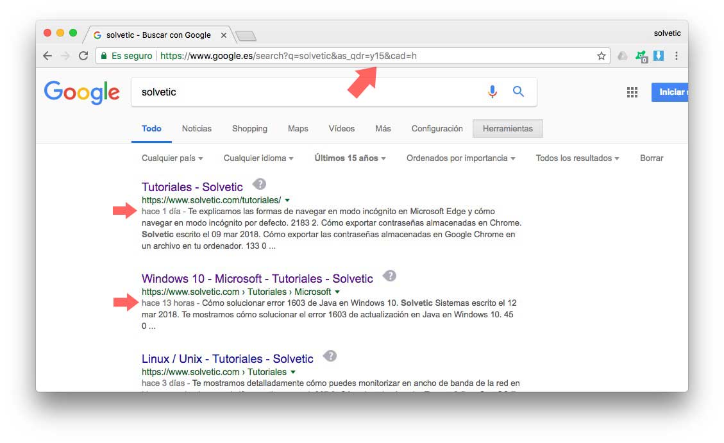The height and width of the screenshot is (443, 724).
Task: Open Linux / Unix - Tutoriales - Solvetic result
Action: (227, 358)
